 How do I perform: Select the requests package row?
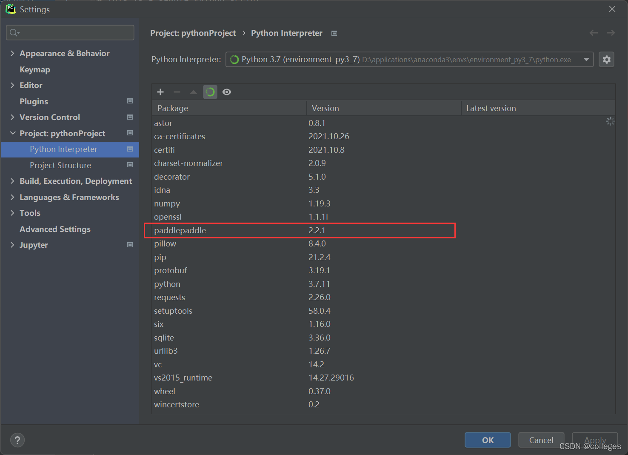tap(383, 297)
